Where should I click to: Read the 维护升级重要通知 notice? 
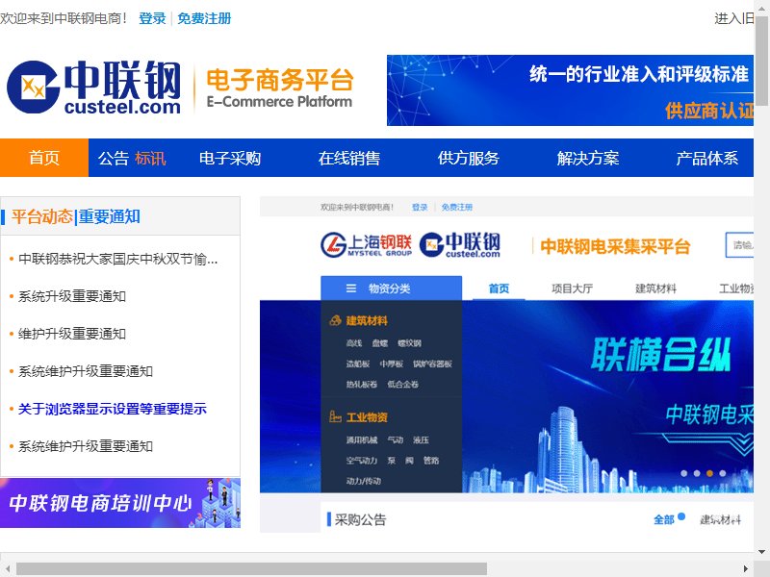72,334
